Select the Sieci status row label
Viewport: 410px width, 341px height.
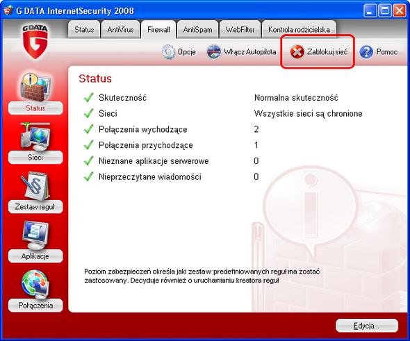[108, 113]
